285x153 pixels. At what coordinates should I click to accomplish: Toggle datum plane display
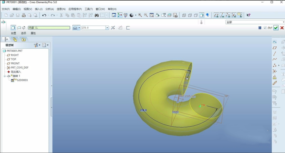click(x=216, y=15)
